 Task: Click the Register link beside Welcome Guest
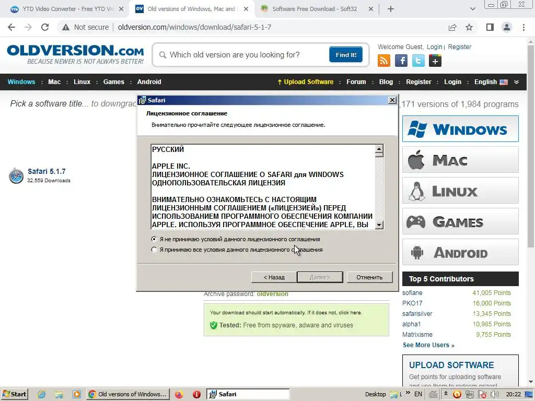459,46
